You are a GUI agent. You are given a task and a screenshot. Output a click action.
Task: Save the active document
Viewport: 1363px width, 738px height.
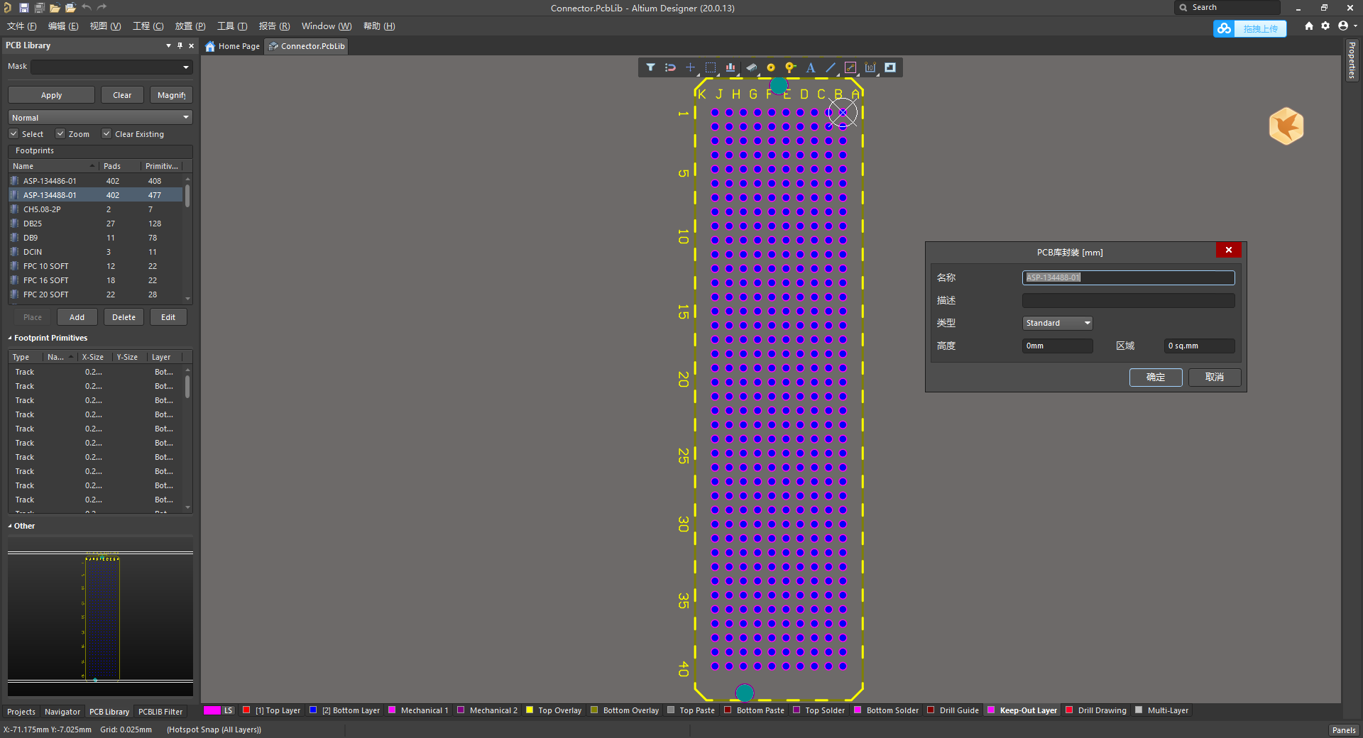23,8
